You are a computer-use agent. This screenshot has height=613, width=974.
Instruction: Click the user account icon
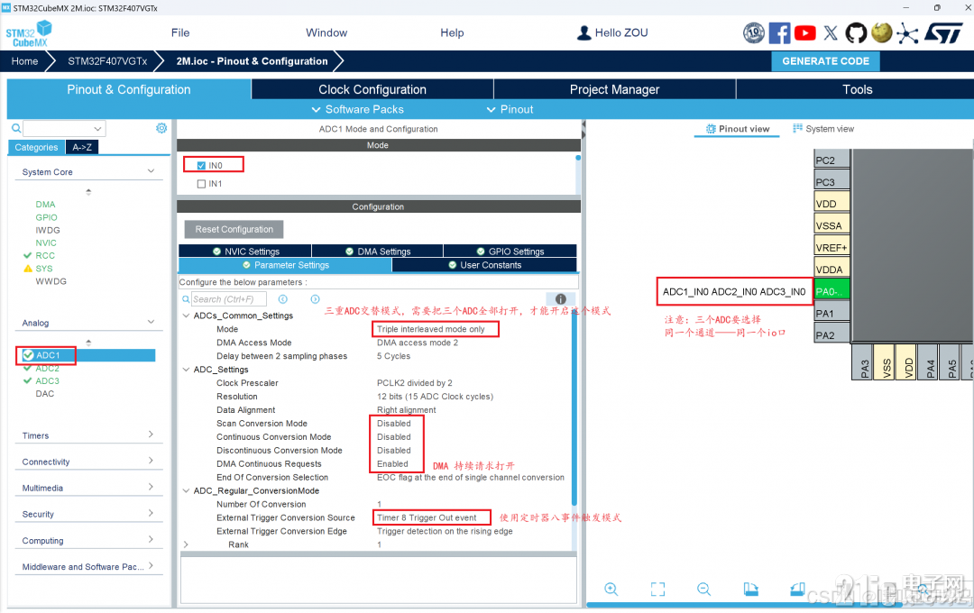583,33
